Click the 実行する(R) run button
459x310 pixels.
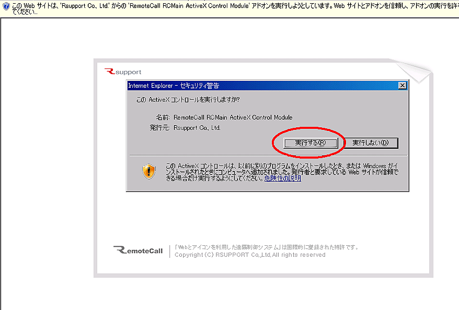(x=310, y=143)
